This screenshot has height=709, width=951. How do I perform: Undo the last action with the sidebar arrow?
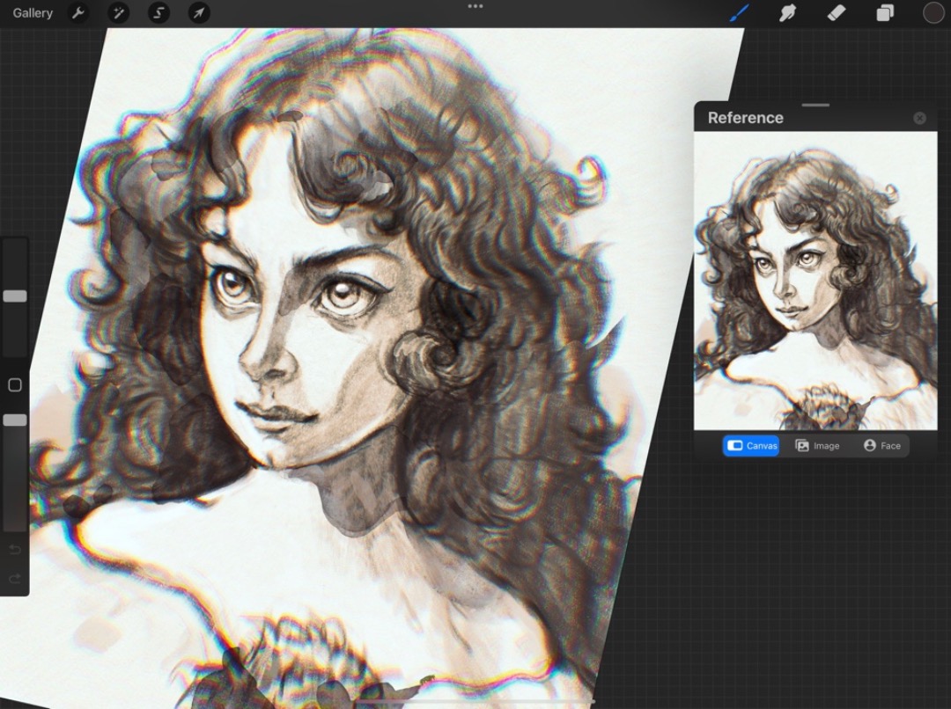tap(15, 550)
